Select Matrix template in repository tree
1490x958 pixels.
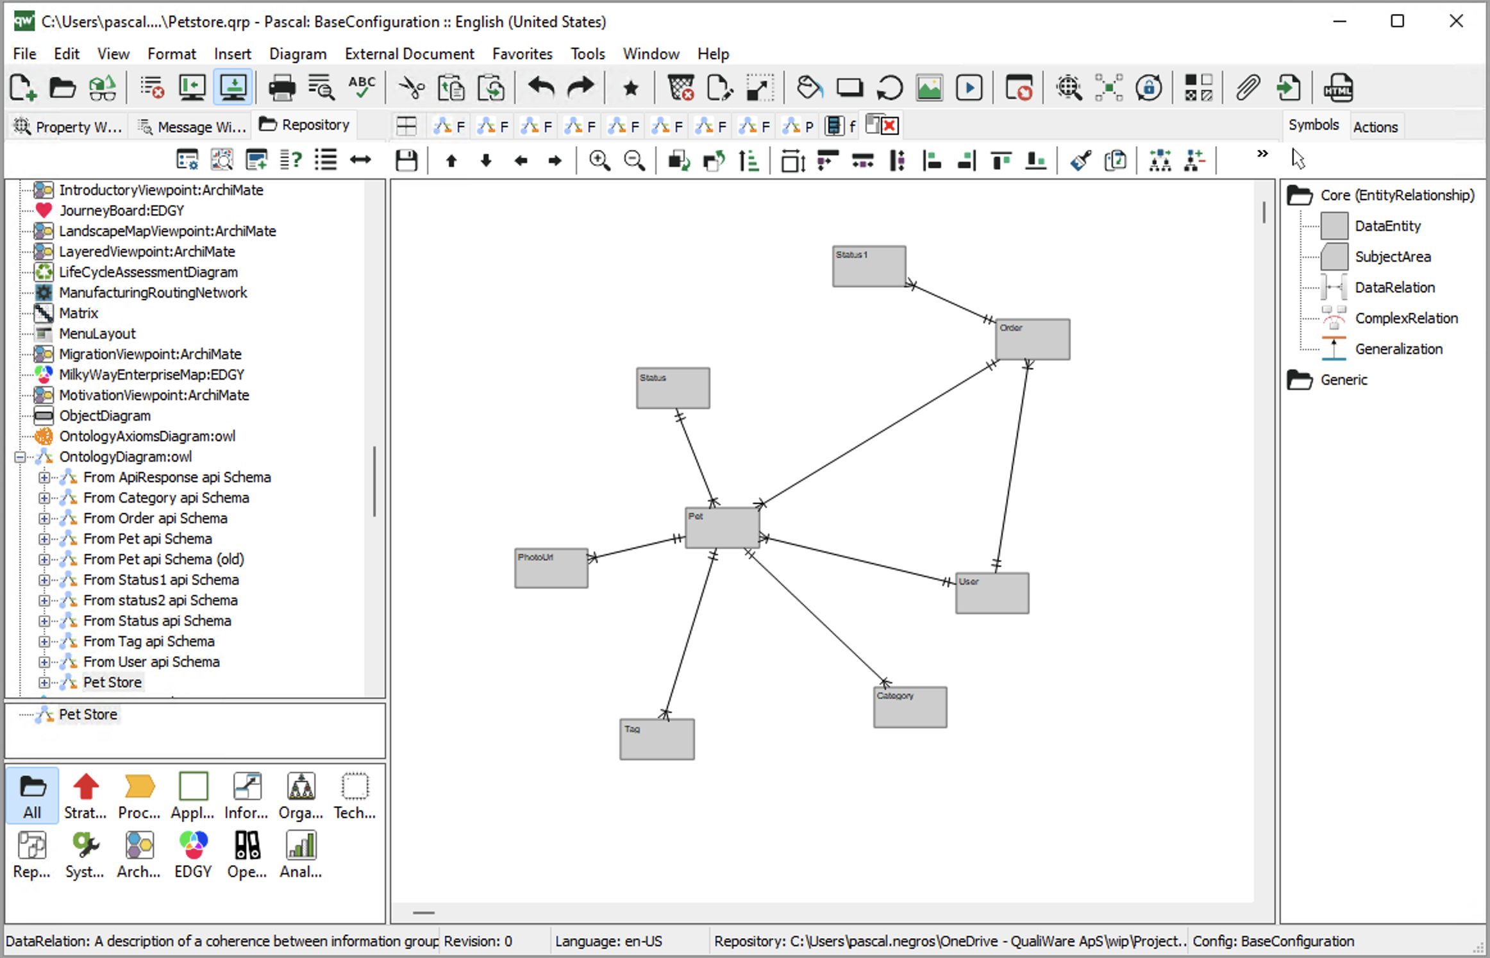78,313
